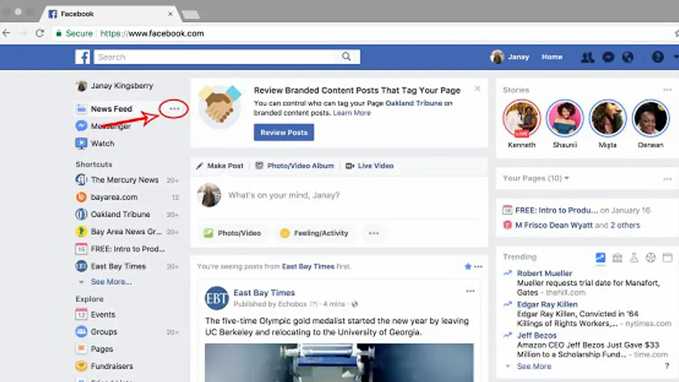Open the Quick Help question mark icon

click(x=657, y=57)
